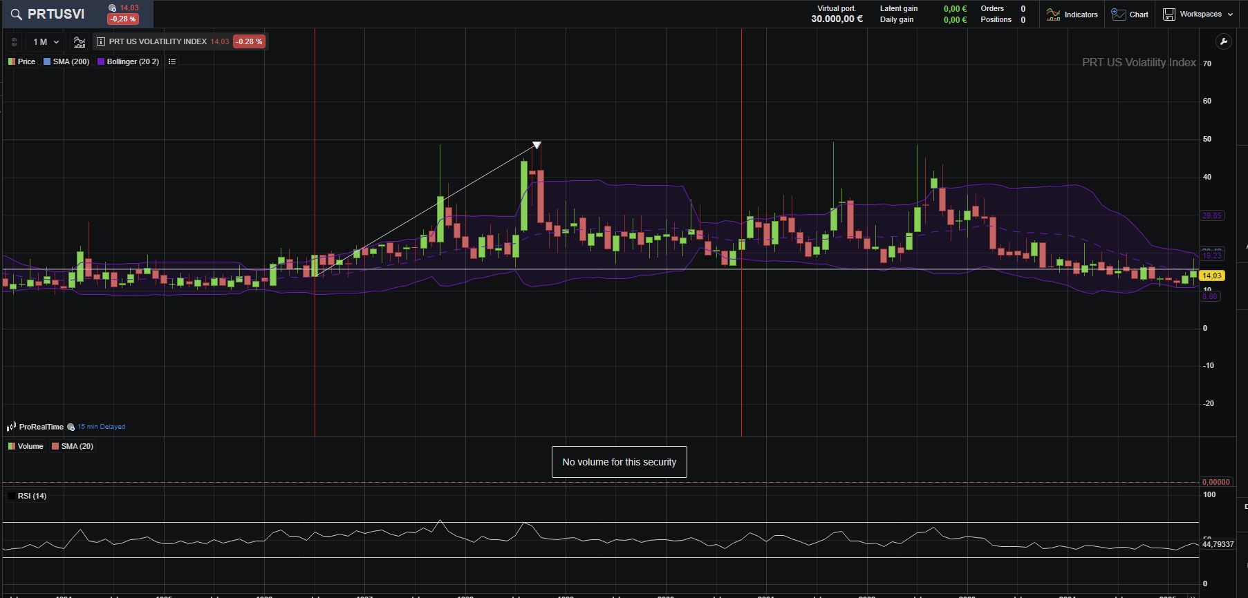Toggle the Price legend item
1248x598 pixels.
click(x=21, y=62)
